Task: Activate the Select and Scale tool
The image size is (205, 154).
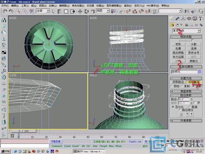Action: pos(93,11)
